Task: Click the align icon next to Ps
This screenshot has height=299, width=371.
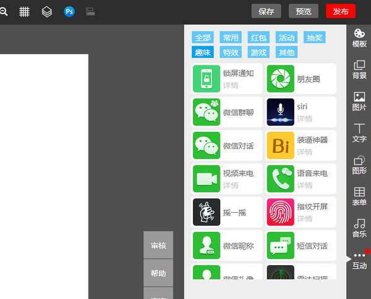Action: point(90,12)
